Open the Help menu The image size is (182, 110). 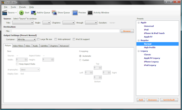point(31,7)
